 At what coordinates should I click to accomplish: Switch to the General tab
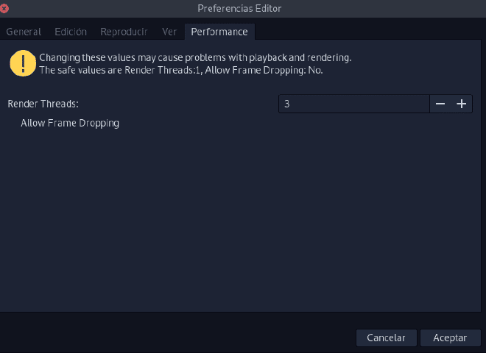[x=24, y=32]
